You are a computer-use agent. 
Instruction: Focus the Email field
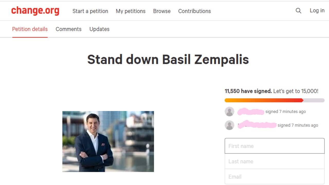[274, 177]
